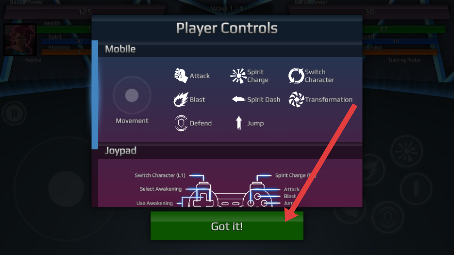454x255 pixels.
Task: Tap the Spirit Dash arrow icon
Action: click(x=239, y=100)
